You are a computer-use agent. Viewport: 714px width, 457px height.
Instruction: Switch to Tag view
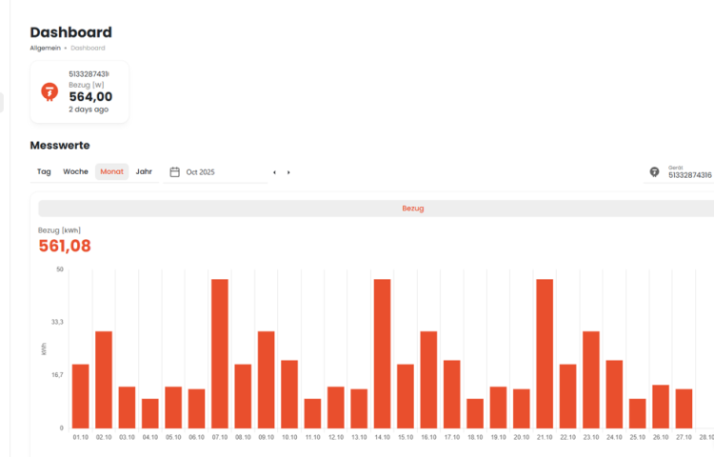click(x=44, y=172)
